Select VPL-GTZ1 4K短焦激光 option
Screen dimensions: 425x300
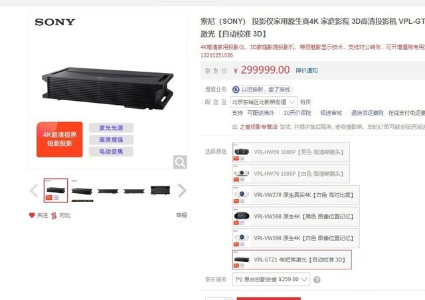pos(292,260)
